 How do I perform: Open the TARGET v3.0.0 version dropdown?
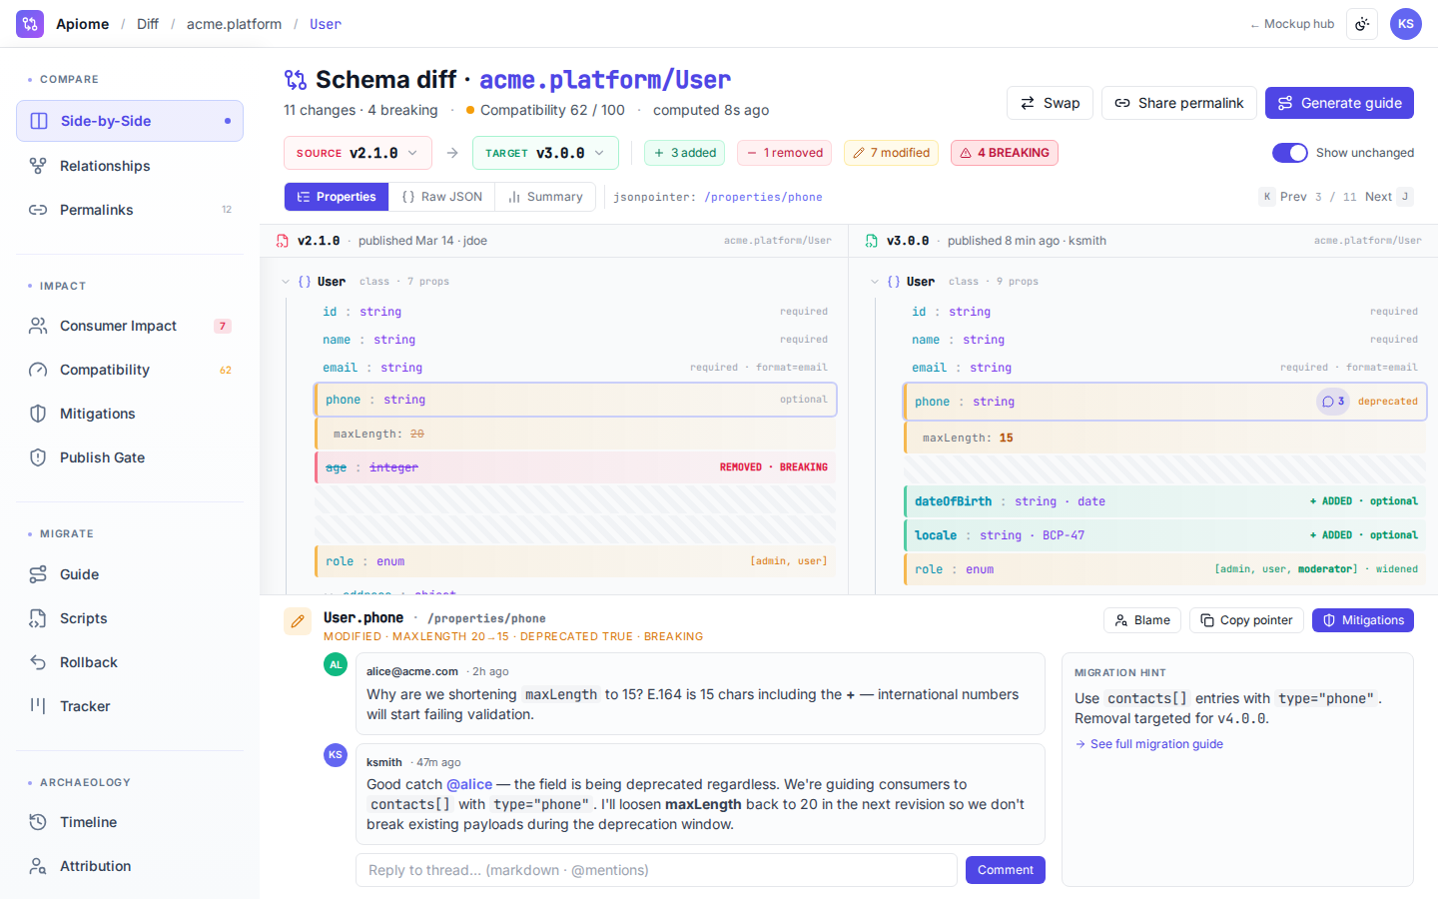tap(545, 153)
